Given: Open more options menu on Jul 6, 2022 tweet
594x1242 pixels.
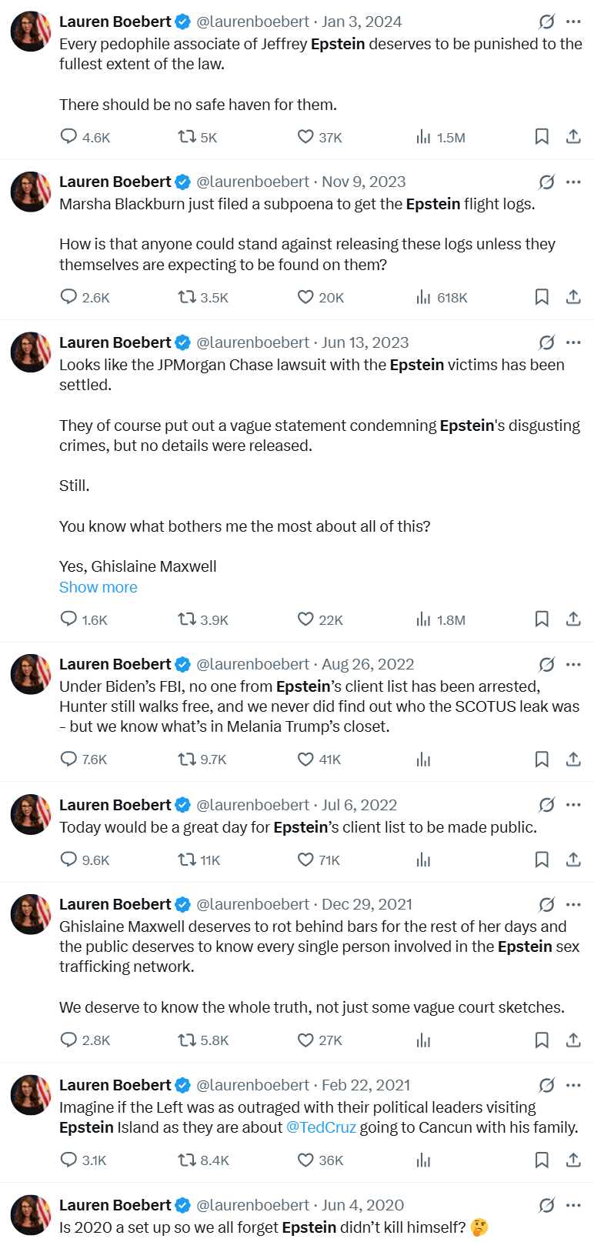Looking at the screenshot, I should [x=573, y=805].
